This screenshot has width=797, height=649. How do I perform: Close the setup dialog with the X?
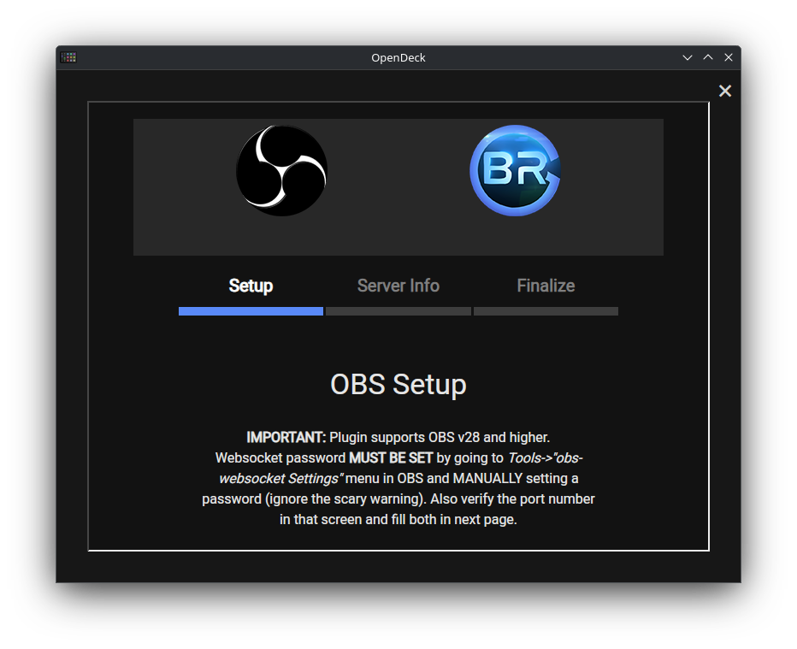tap(725, 91)
